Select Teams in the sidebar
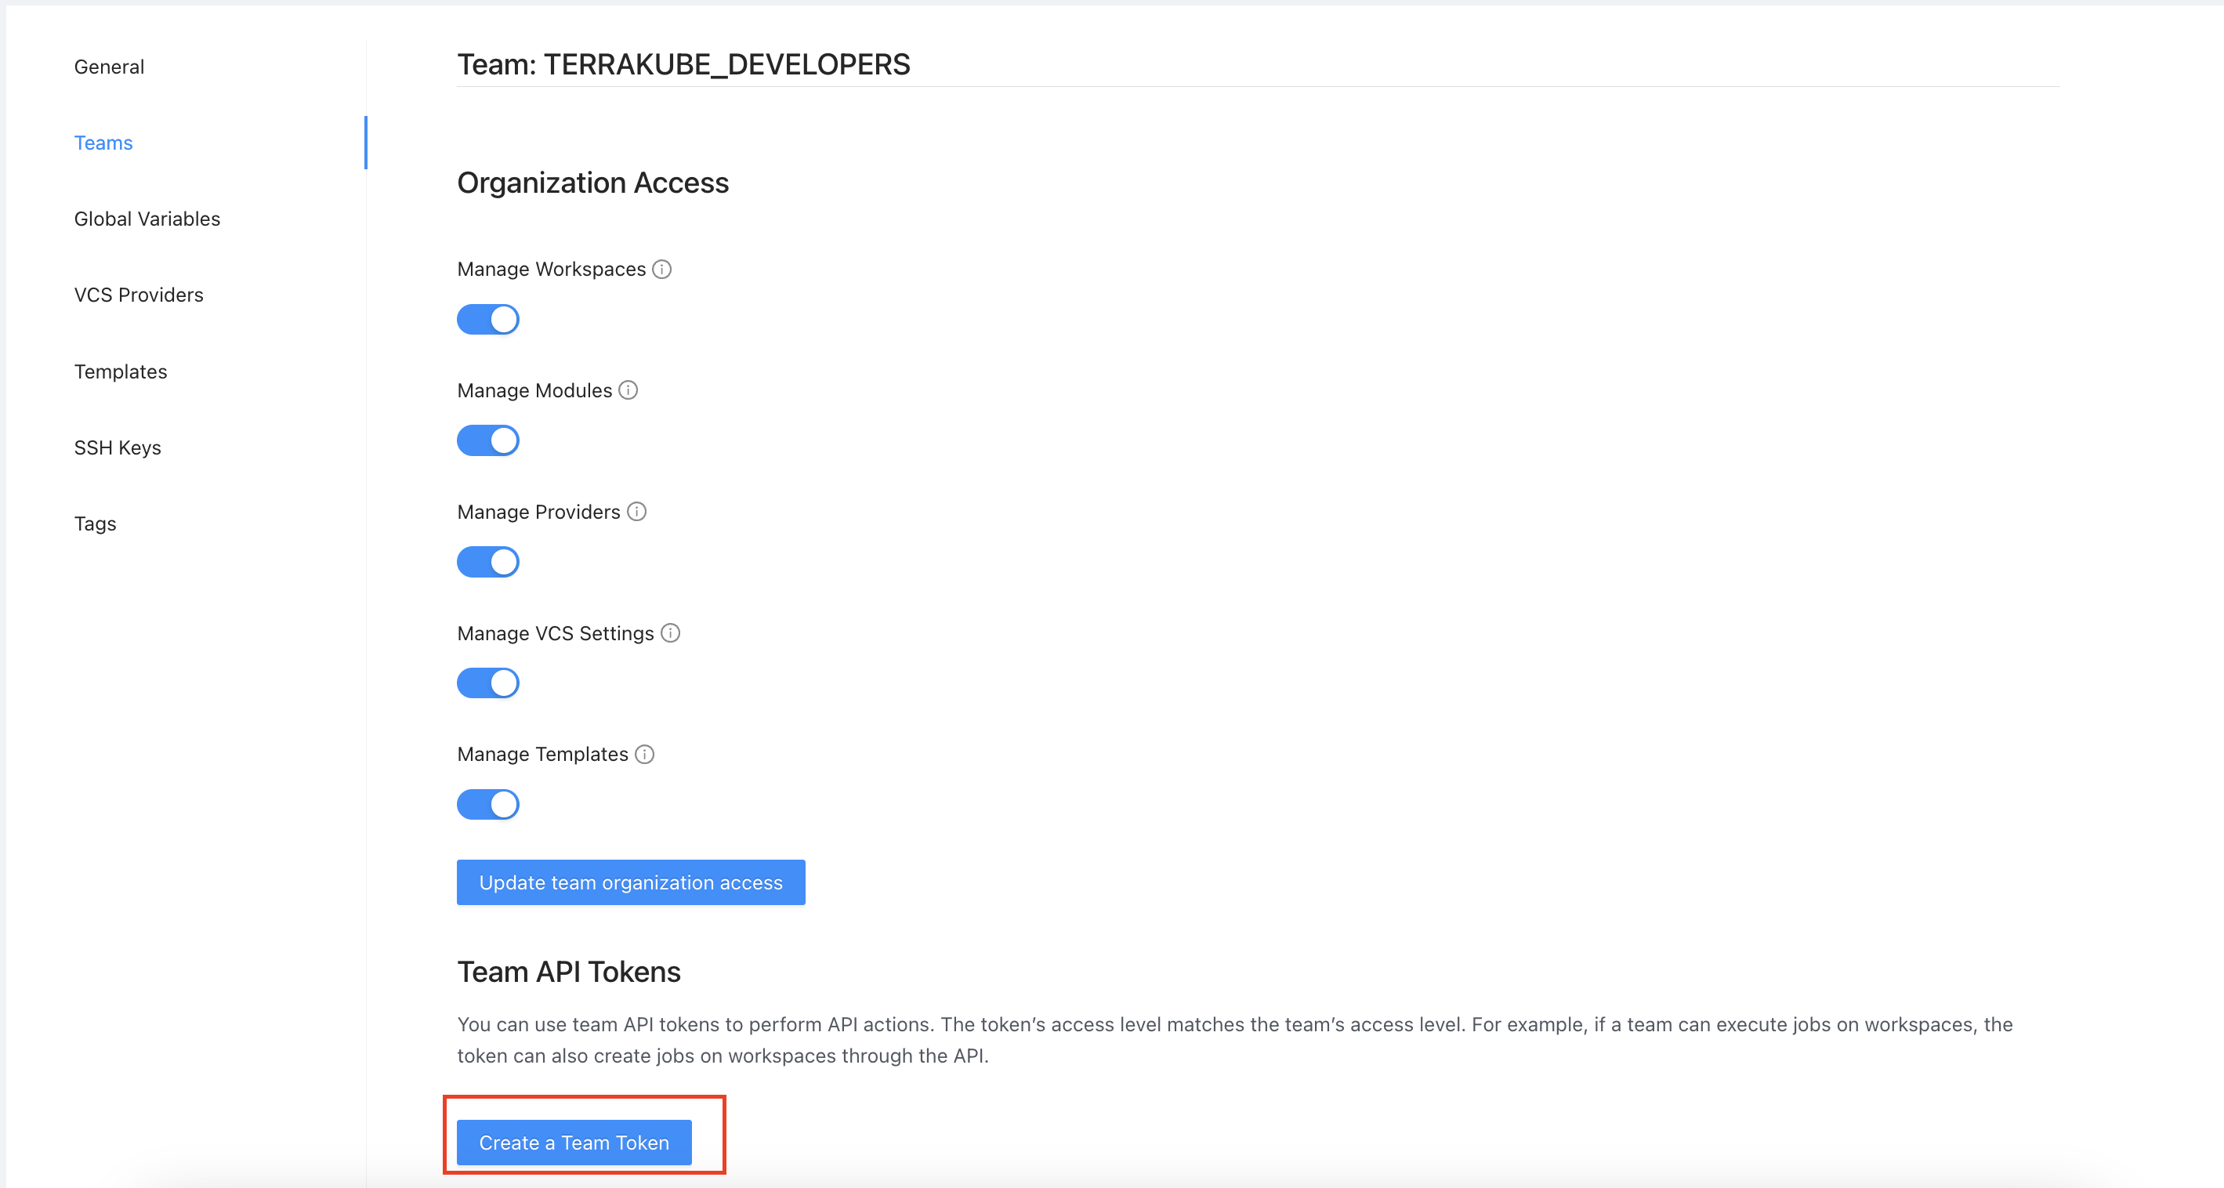This screenshot has width=2224, height=1188. pos(103,143)
